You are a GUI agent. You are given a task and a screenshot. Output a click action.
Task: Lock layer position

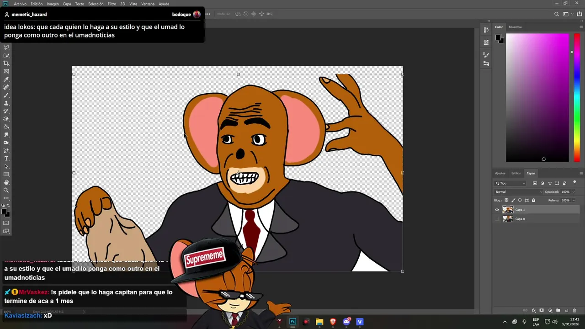[520, 200]
